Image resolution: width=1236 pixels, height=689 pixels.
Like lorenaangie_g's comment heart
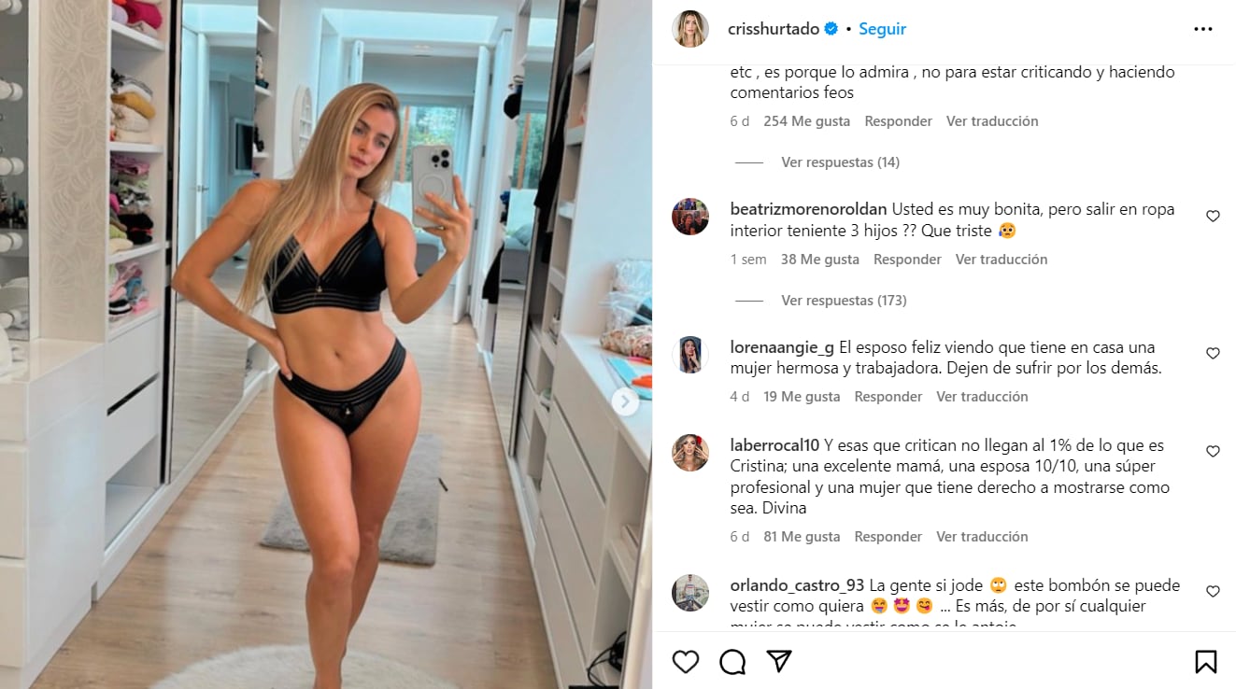pos(1213,354)
